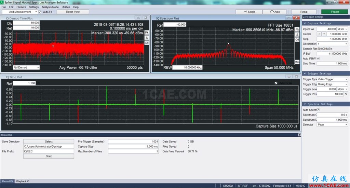
Task: Open the File menu
Action: (x=4, y=7)
